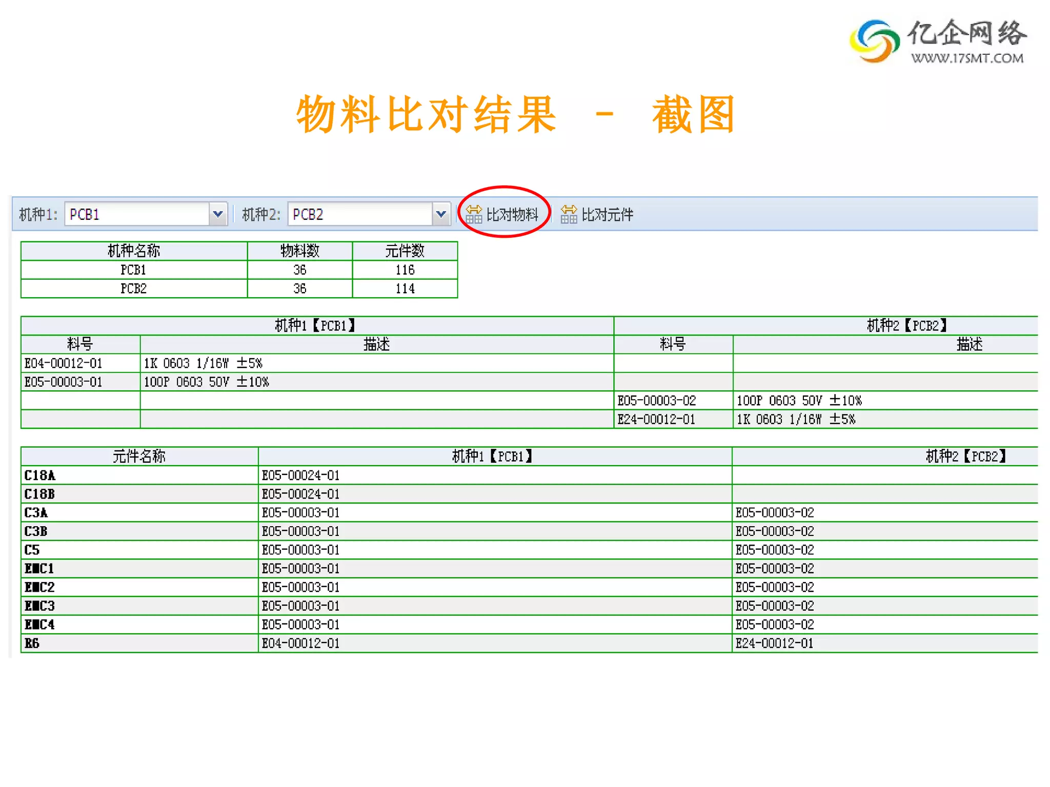This screenshot has width=1050, height=787.
Task: Click E04-00012-01 in R6 row
Action: click(301, 644)
